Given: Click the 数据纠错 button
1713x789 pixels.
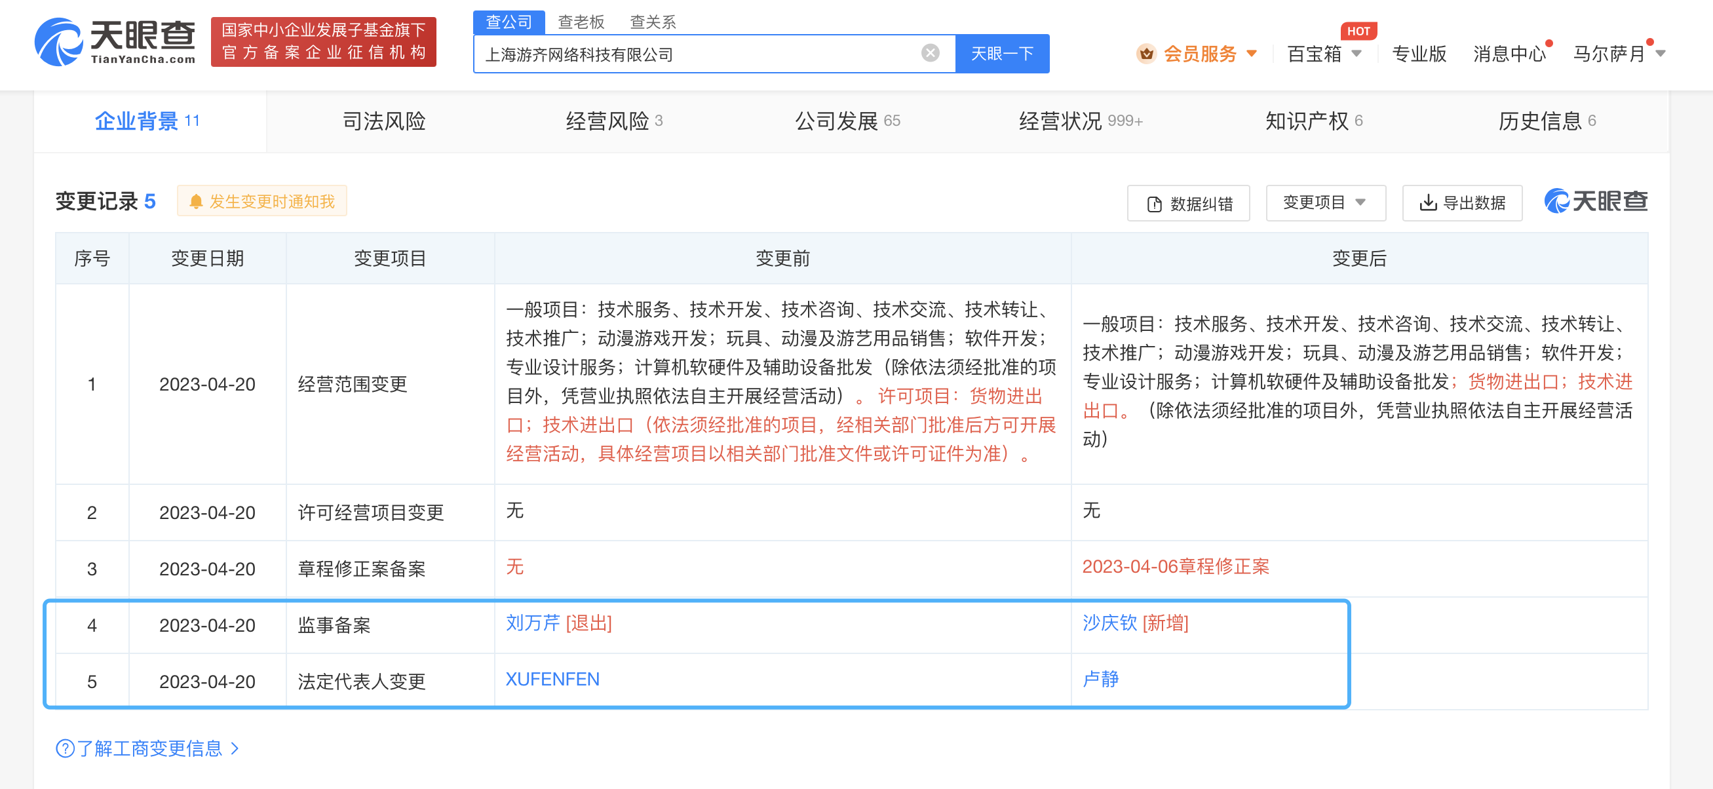Looking at the screenshot, I should [1188, 203].
